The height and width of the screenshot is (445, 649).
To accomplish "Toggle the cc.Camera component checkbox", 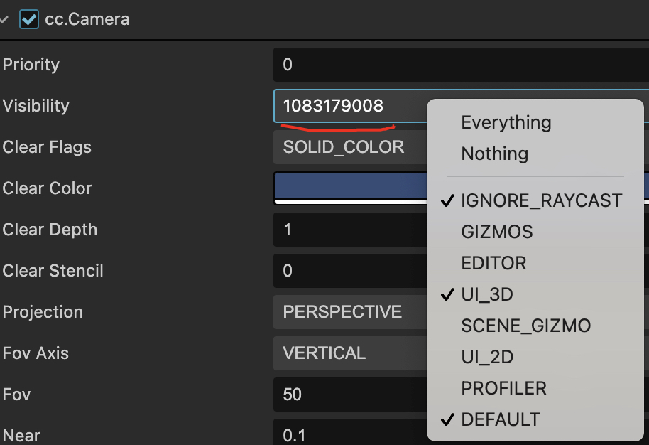I will coord(29,19).
